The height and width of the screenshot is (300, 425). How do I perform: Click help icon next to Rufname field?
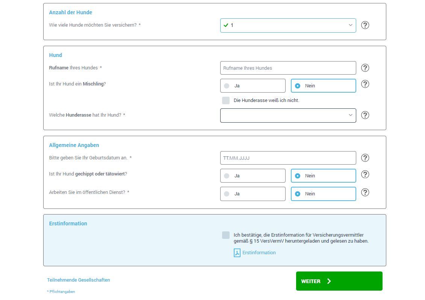pos(365,68)
